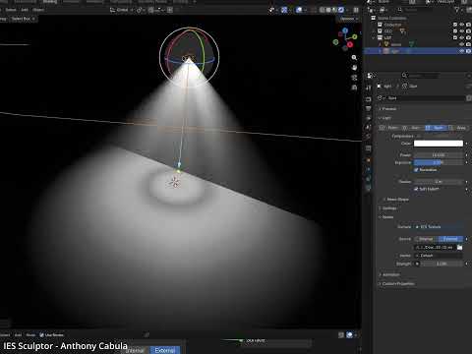Viewport: 472px width, 354px height.
Task: Click the proportional editing icon
Action: click(170, 10)
